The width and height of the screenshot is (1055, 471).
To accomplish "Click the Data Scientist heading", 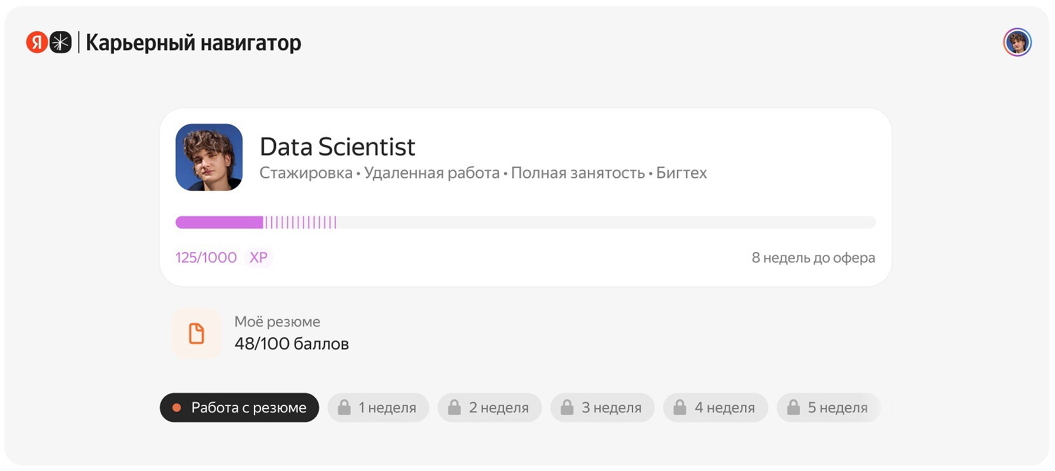I will (337, 147).
